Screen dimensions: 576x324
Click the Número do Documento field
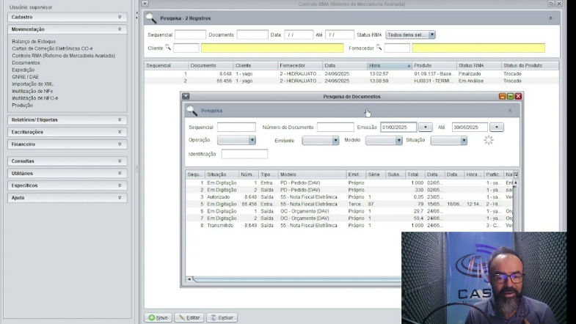coord(335,128)
